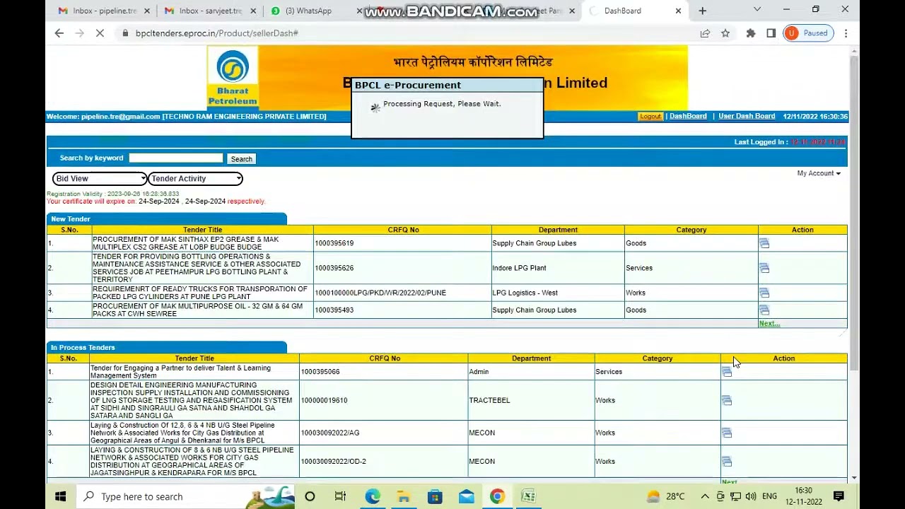Click the Logout button
This screenshot has width=905, height=509.
650,117
